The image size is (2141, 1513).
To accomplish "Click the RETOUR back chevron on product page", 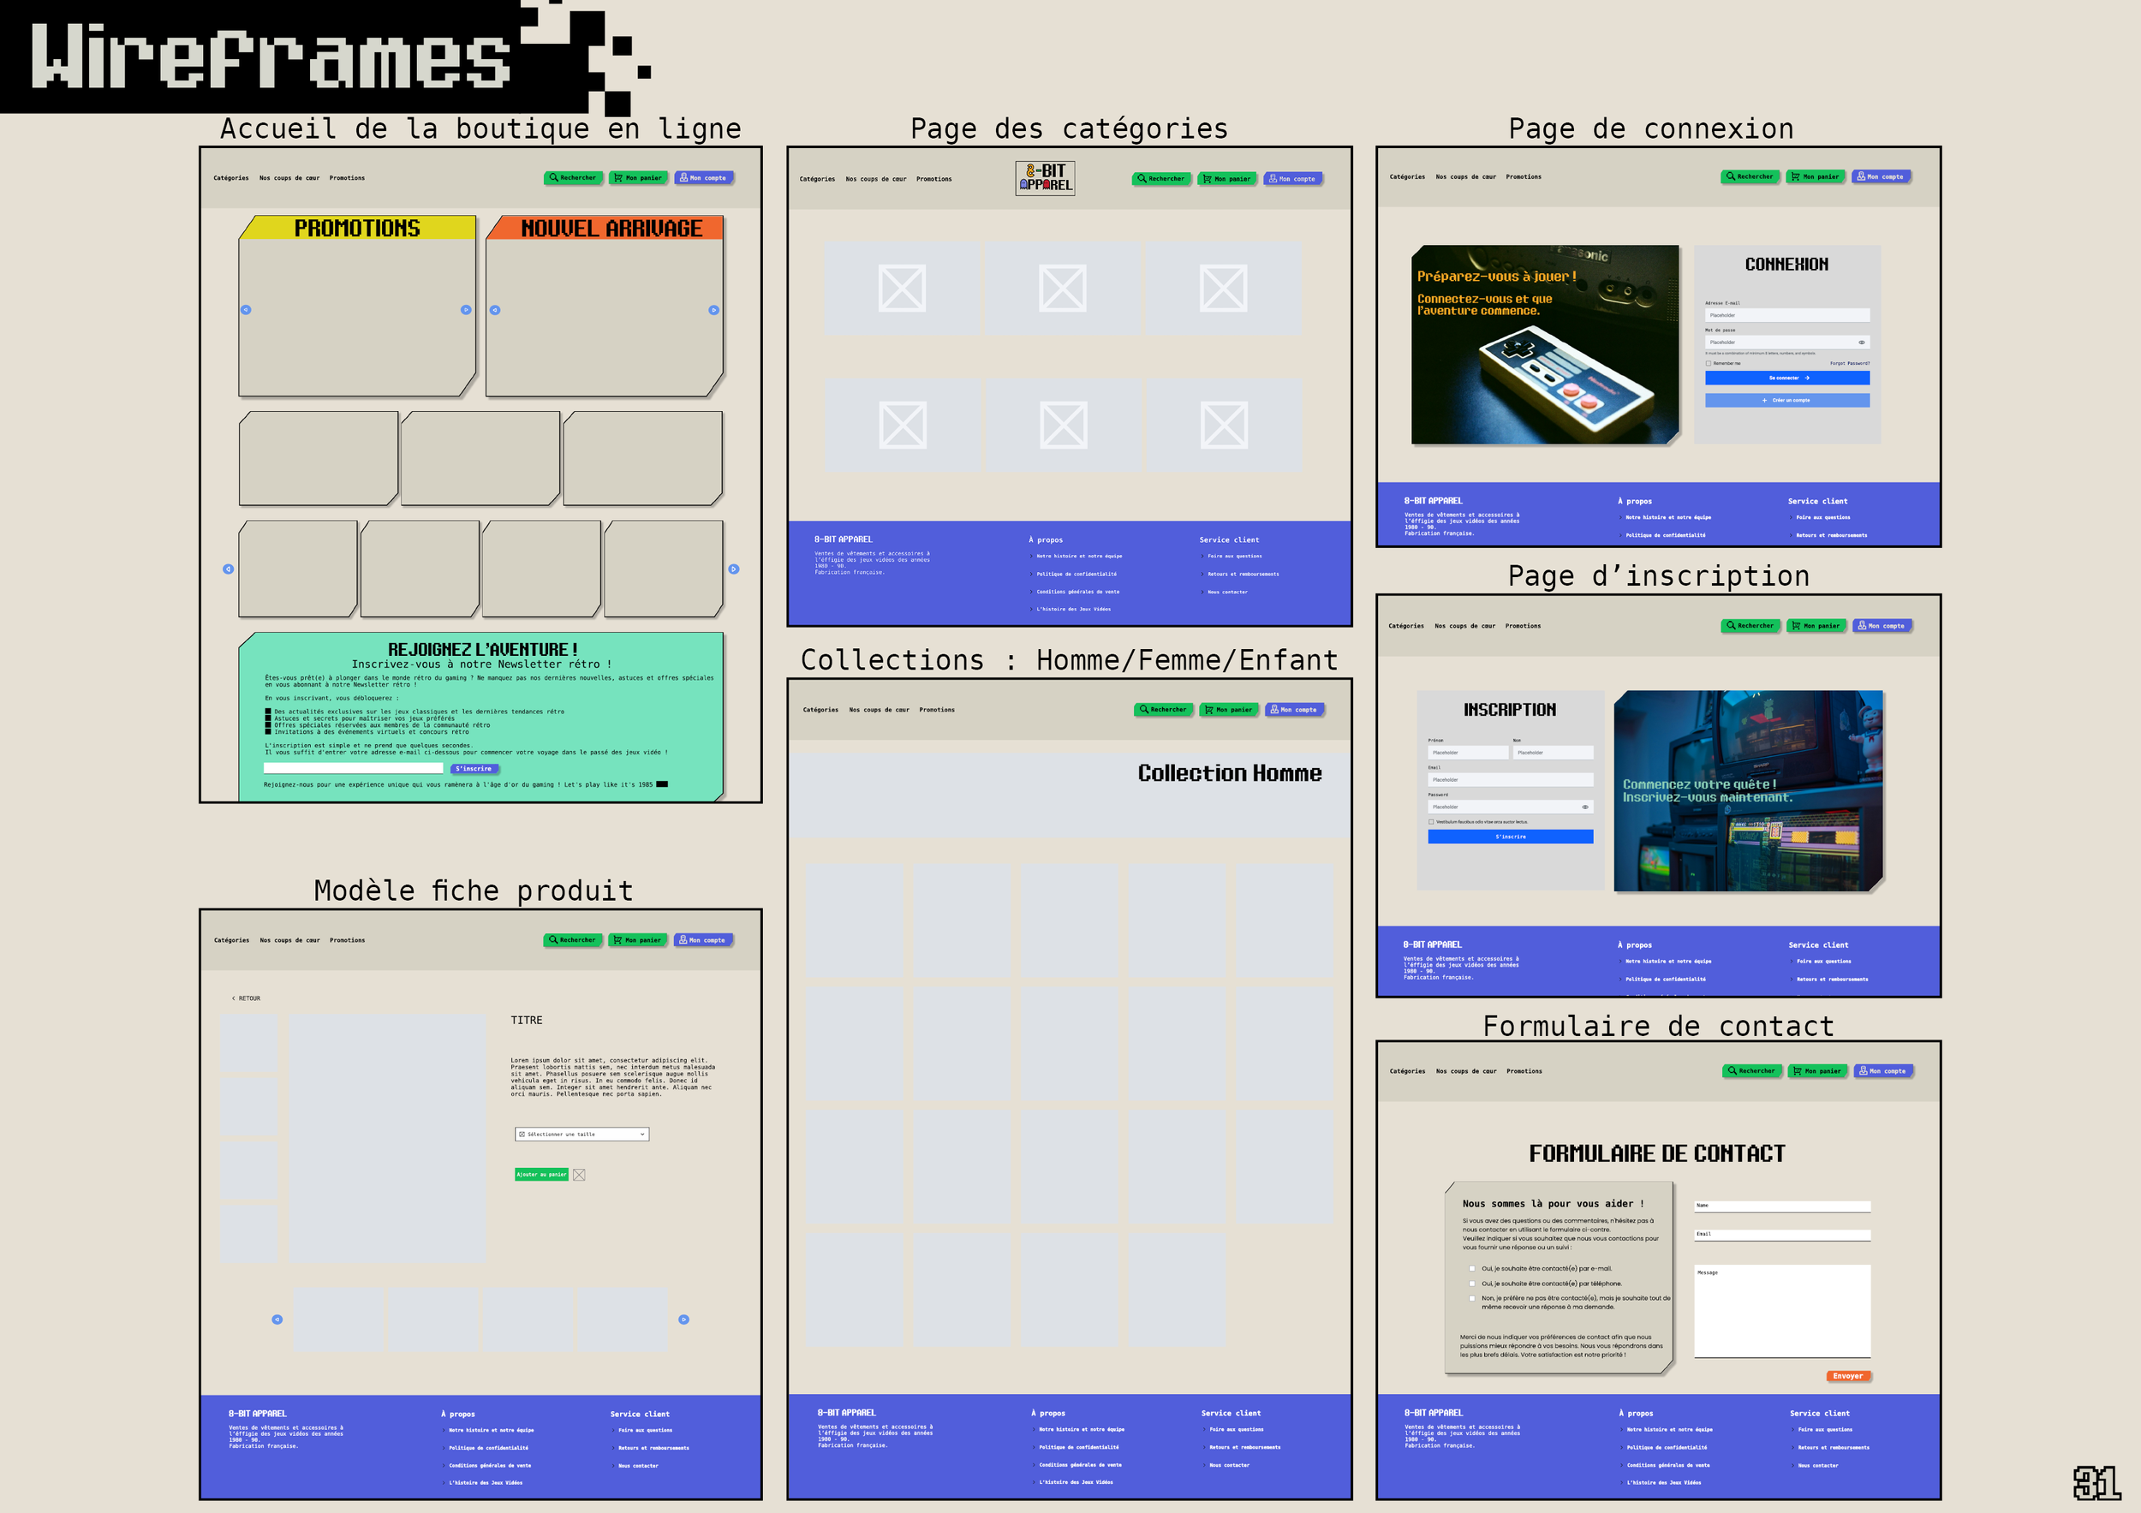I will pyautogui.click(x=235, y=998).
